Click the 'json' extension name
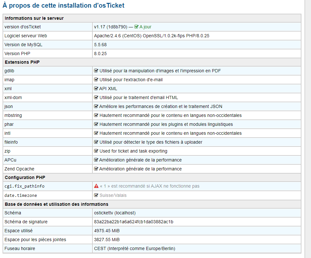The image size is (311, 258). click(9, 107)
